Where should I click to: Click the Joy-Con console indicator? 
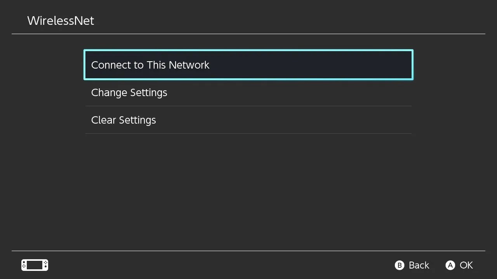35,265
